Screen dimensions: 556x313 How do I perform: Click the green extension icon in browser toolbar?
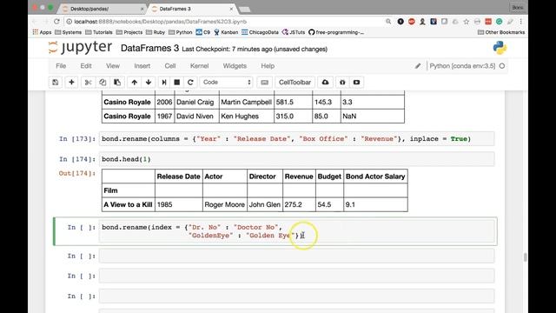pyautogui.click(x=499, y=22)
